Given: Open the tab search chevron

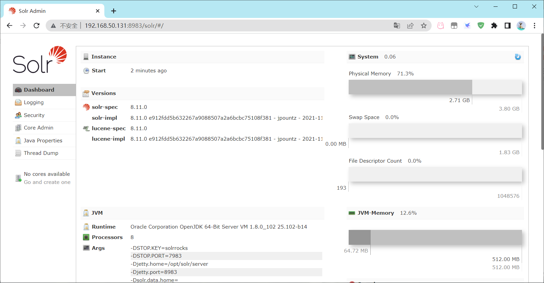Looking at the screenshot, I should [x=476, y=6].
